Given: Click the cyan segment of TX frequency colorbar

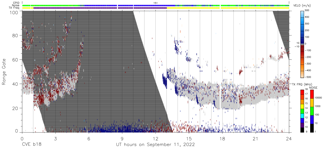Looking at the screenshot, I should [302, 115].
